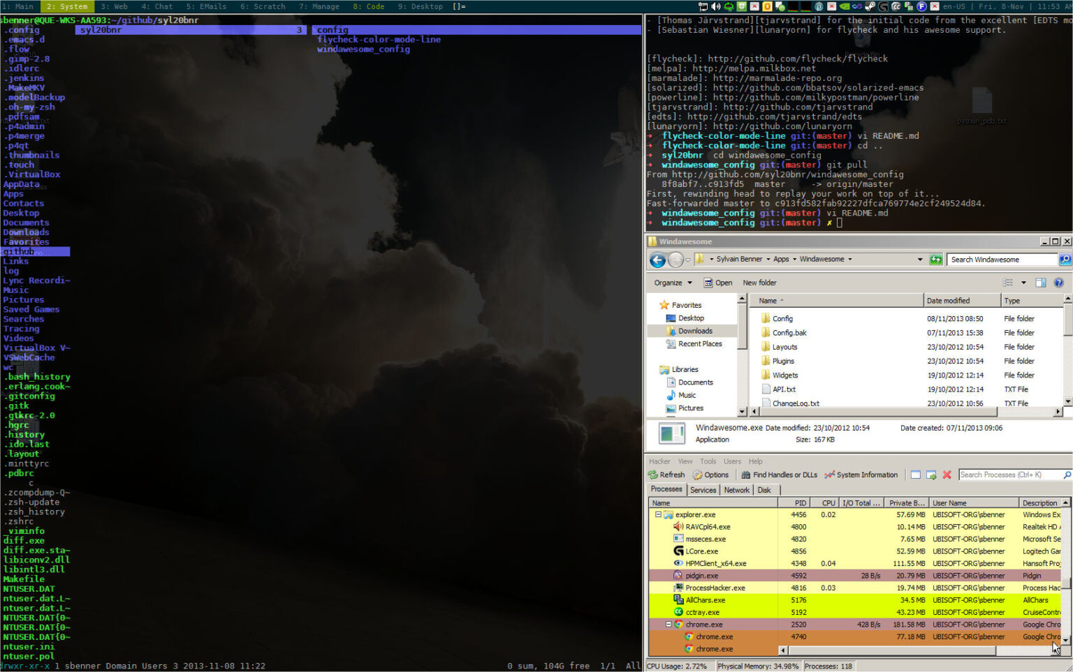Click the New folder button

[x=759, y=283]
